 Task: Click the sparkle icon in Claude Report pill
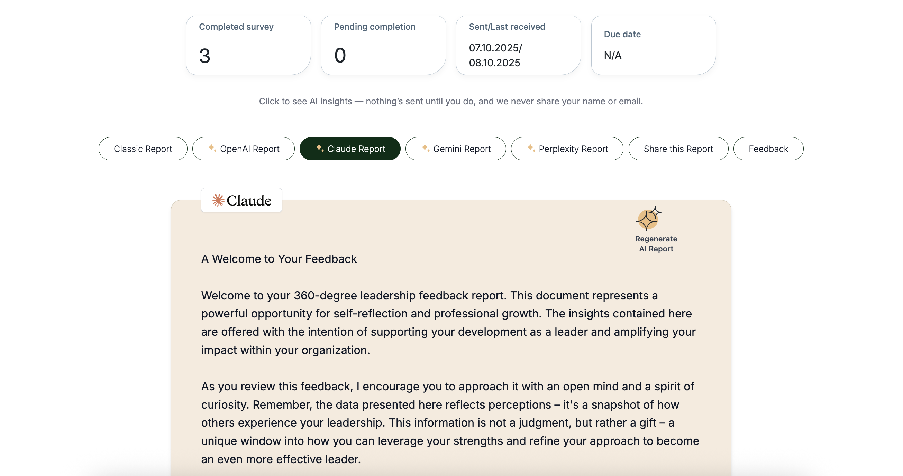click(320, 148)
